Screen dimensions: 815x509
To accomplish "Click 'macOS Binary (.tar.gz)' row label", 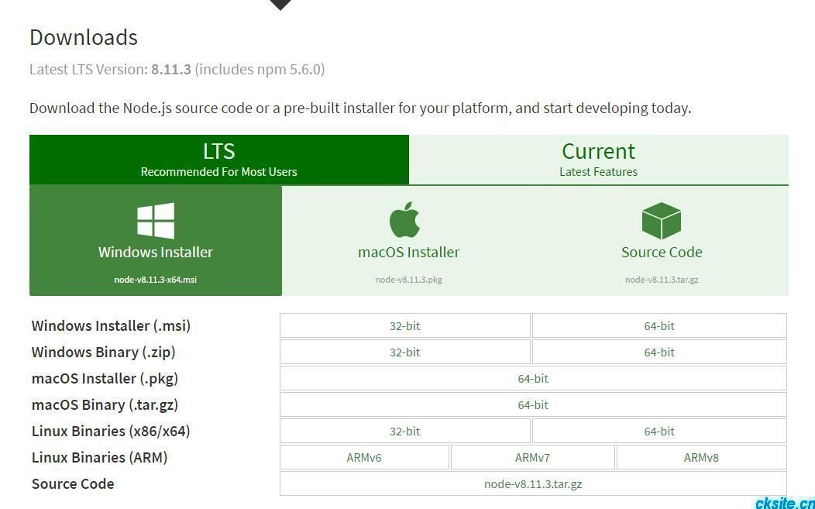I will (105, 404).
